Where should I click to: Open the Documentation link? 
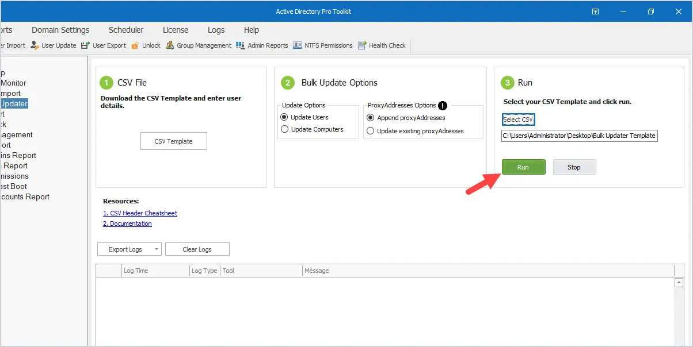click(127, 223)
